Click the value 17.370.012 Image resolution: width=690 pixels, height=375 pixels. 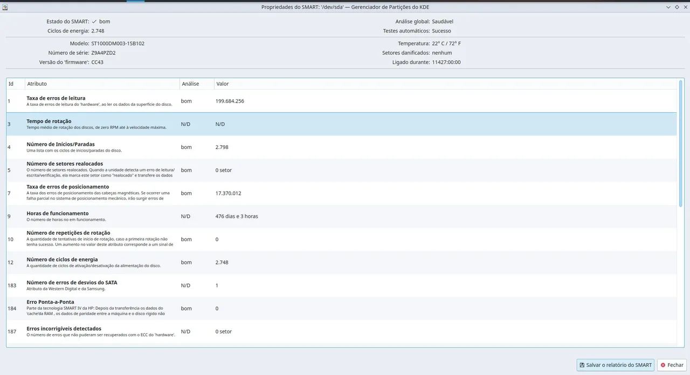pyautogui.click(x=228, y=193)
